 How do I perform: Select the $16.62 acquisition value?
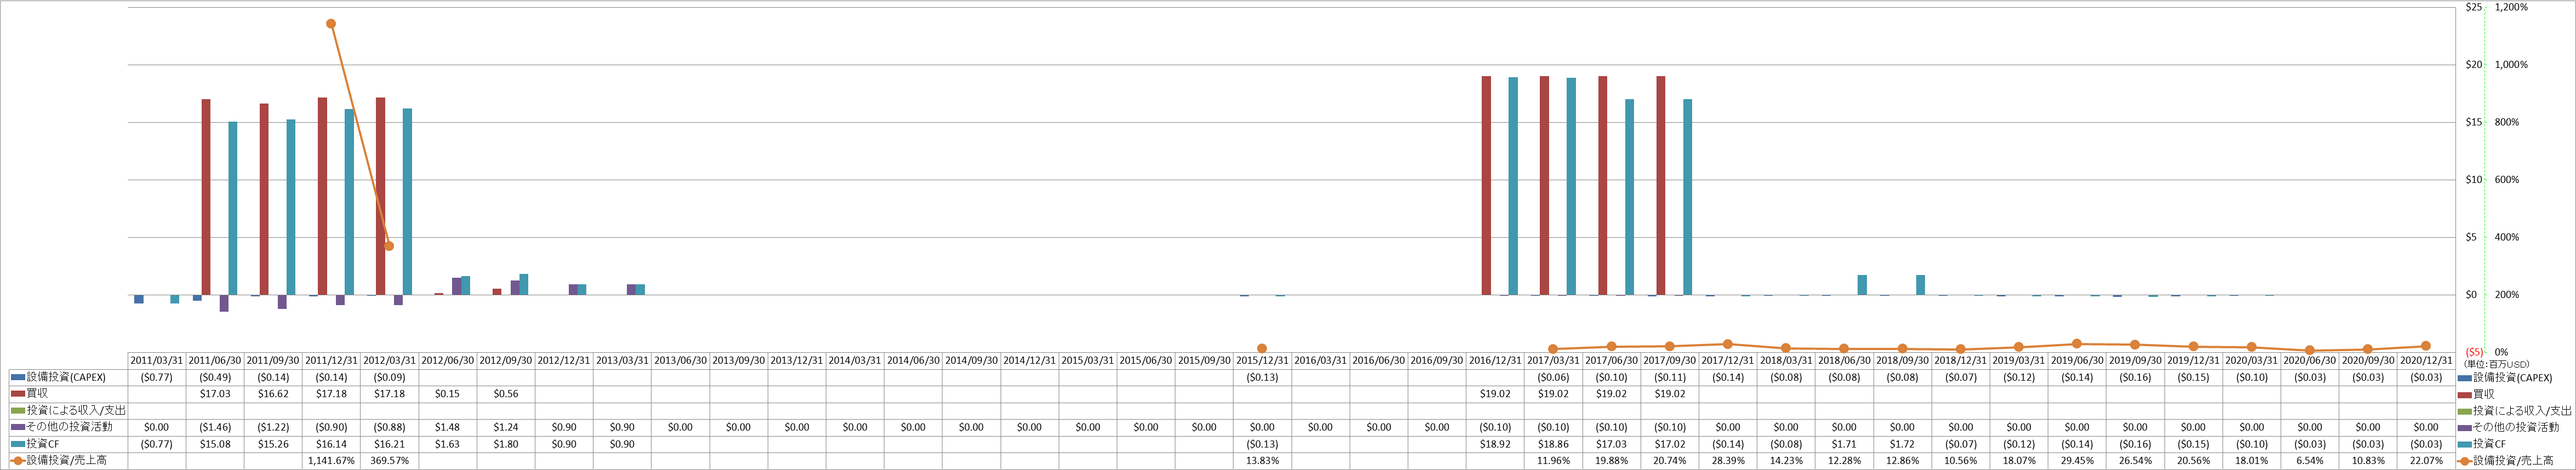[x=273, y=394]
